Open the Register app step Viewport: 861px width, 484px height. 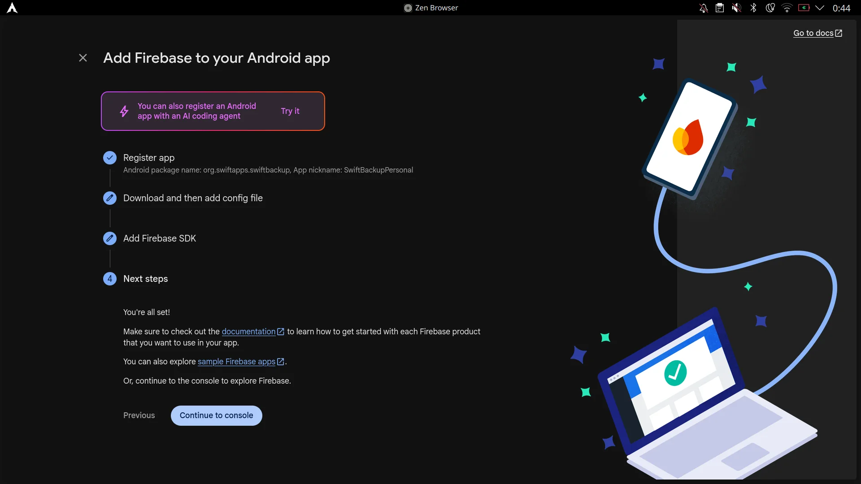tap(149, 158)
